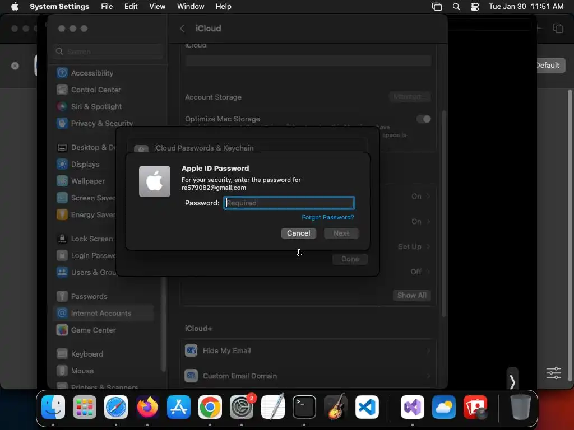Viewport: 574px width, 430px height.
Task: Select Internet Accounts in the sidebar
Action: point(104,313)
